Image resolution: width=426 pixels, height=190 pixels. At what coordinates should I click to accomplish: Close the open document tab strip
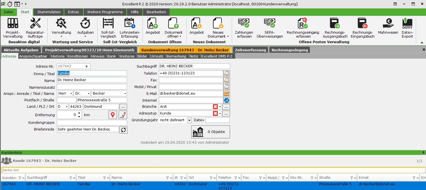424,49
